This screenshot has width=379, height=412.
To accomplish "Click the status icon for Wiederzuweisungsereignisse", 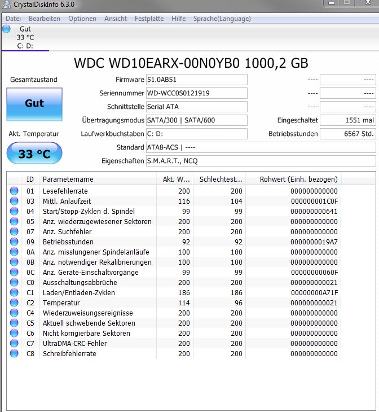I will click(x=14, y=313).
